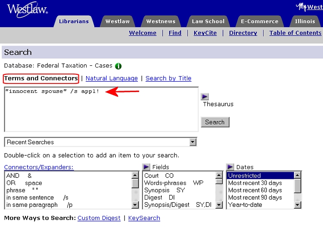Switch to the Librarians tab

click(74, 22)
